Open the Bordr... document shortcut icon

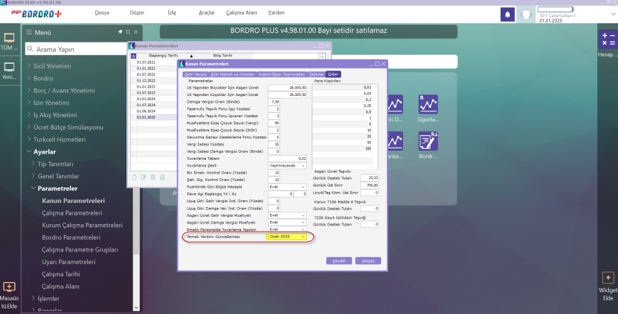pos(428,141)
